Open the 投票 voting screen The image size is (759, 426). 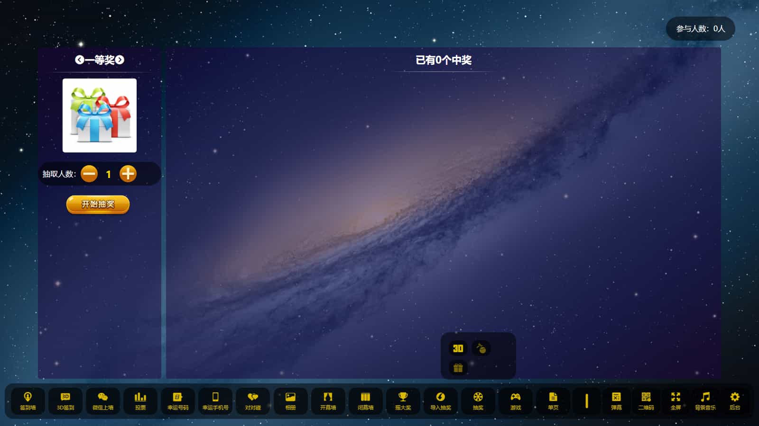coord(140,400)
